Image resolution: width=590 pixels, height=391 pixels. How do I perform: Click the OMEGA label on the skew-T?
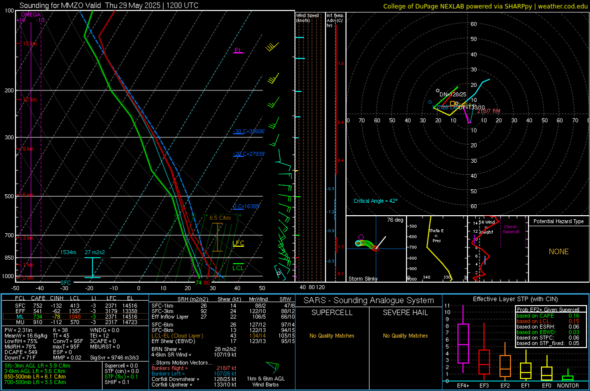(31, 14)
